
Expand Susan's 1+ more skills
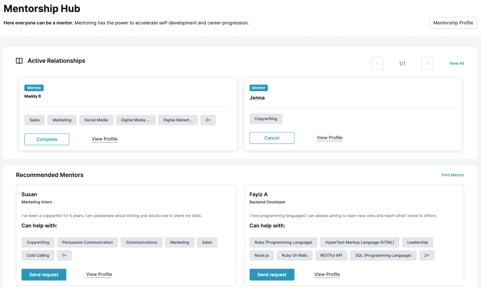[x=64, y=255]
